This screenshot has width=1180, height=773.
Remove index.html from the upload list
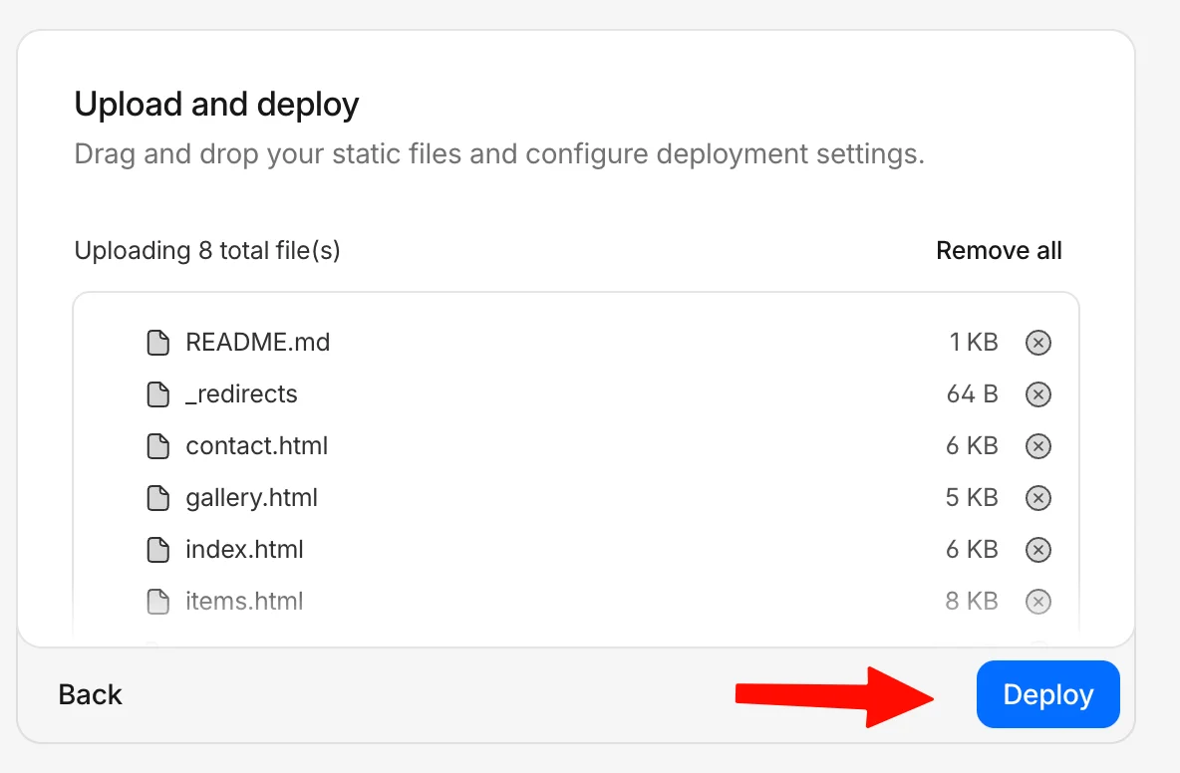[1037, 549]
